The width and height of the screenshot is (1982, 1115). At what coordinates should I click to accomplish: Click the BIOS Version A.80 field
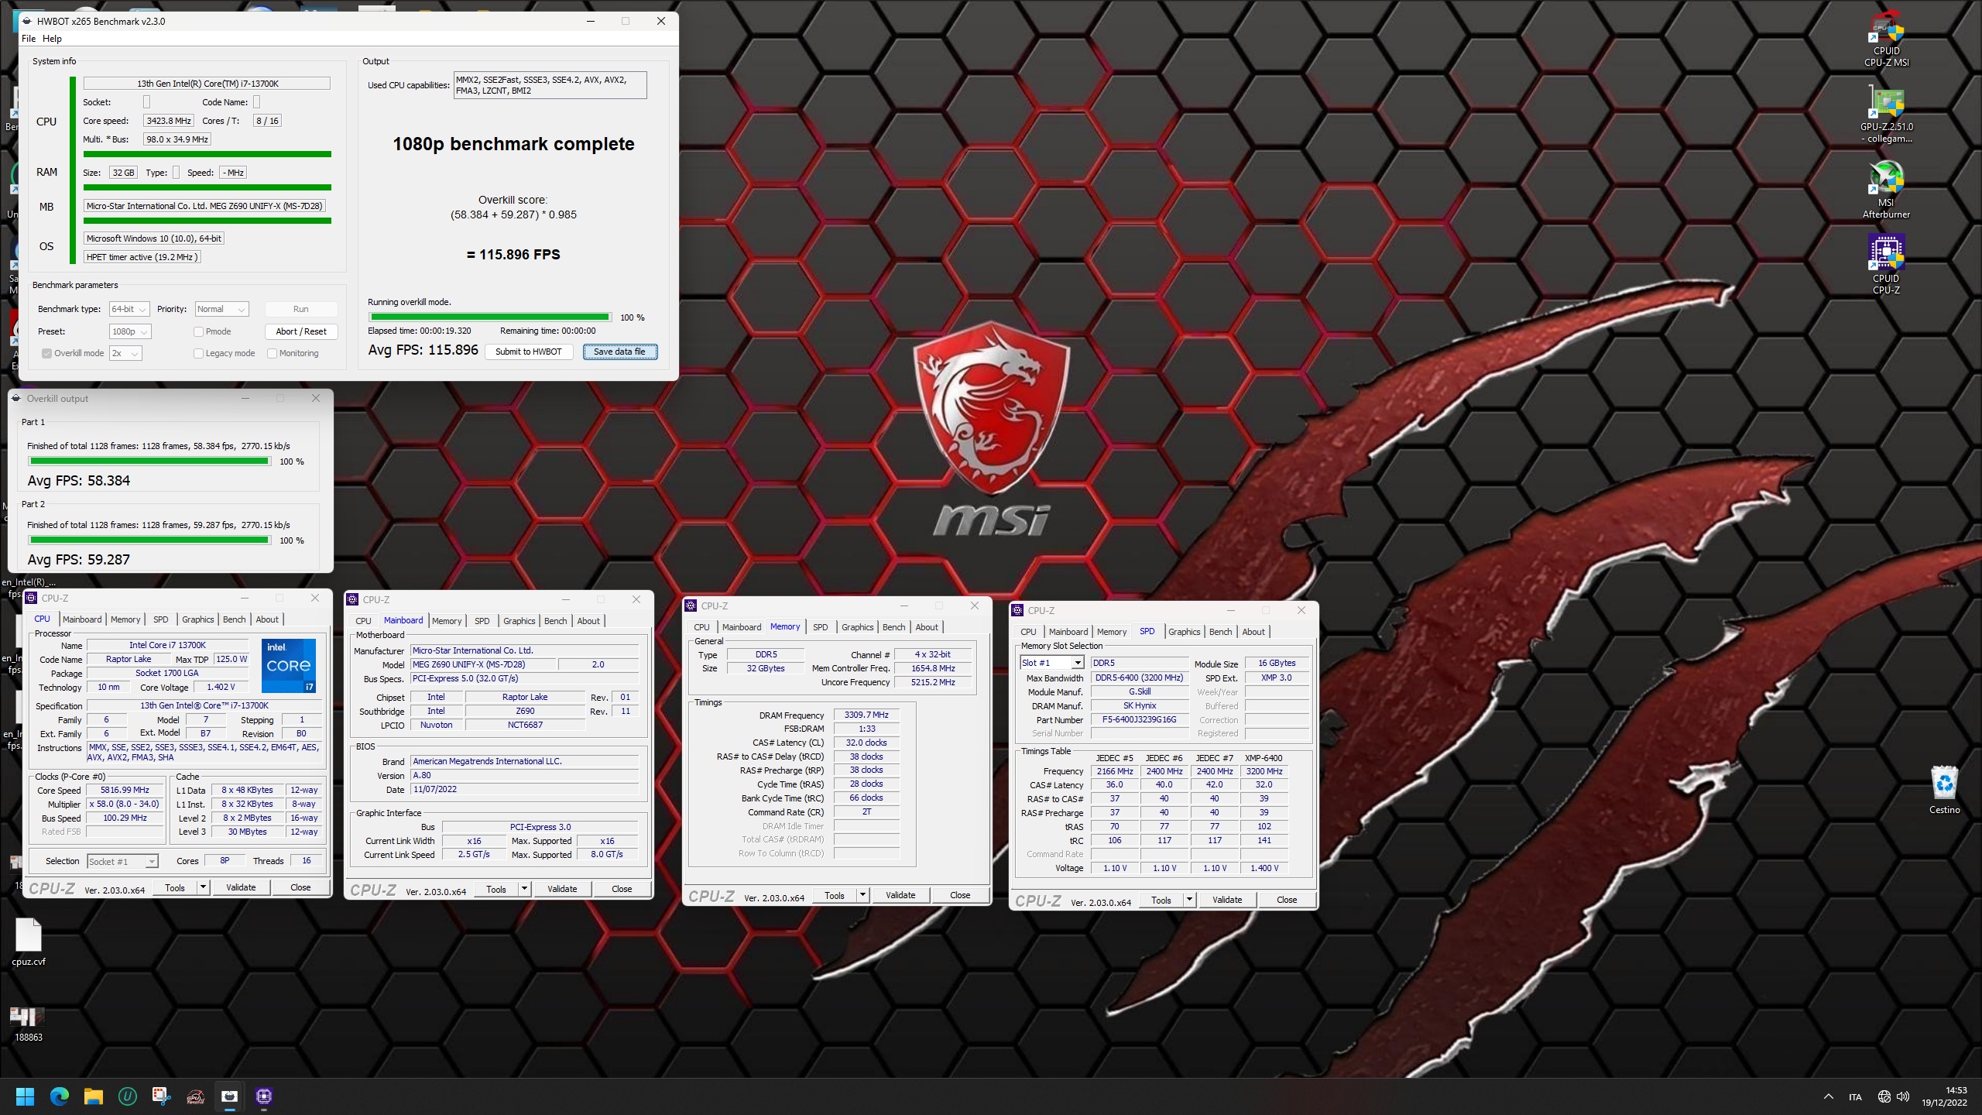[525, 775]
